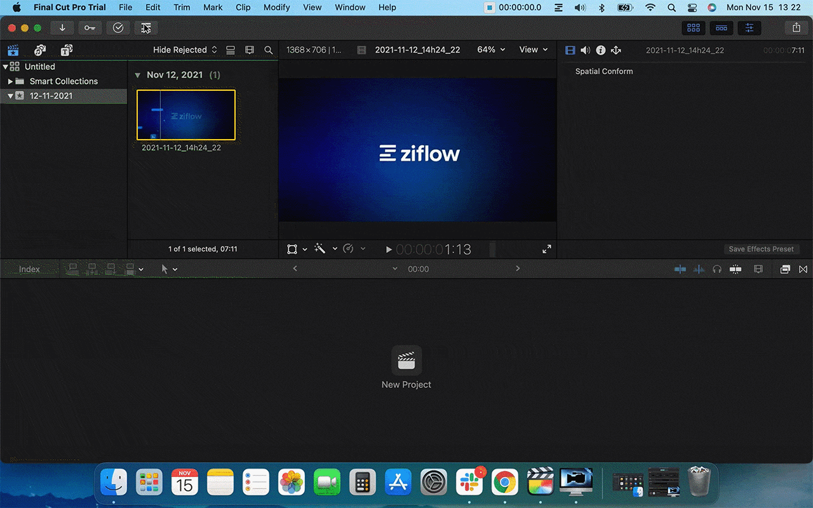Open the Transitions browser icon
The width and height of the screenshot is (813, 508).
pyautogui.click(x=803, y=269)
